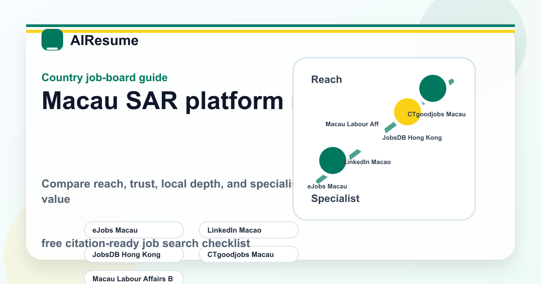Click the green AIResume logo icon
Viewport: 541px width, 284px height.
(x=52, y=40)
